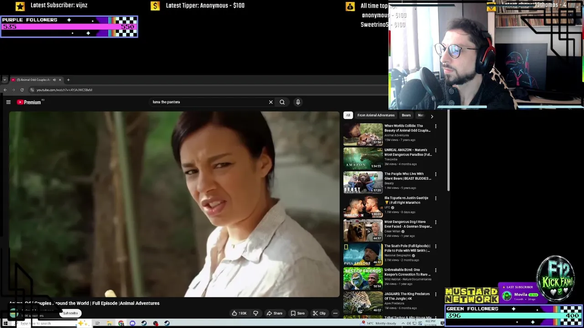Reload the page with refresh icon
The image size is (584, 328).
click(22, 90)
